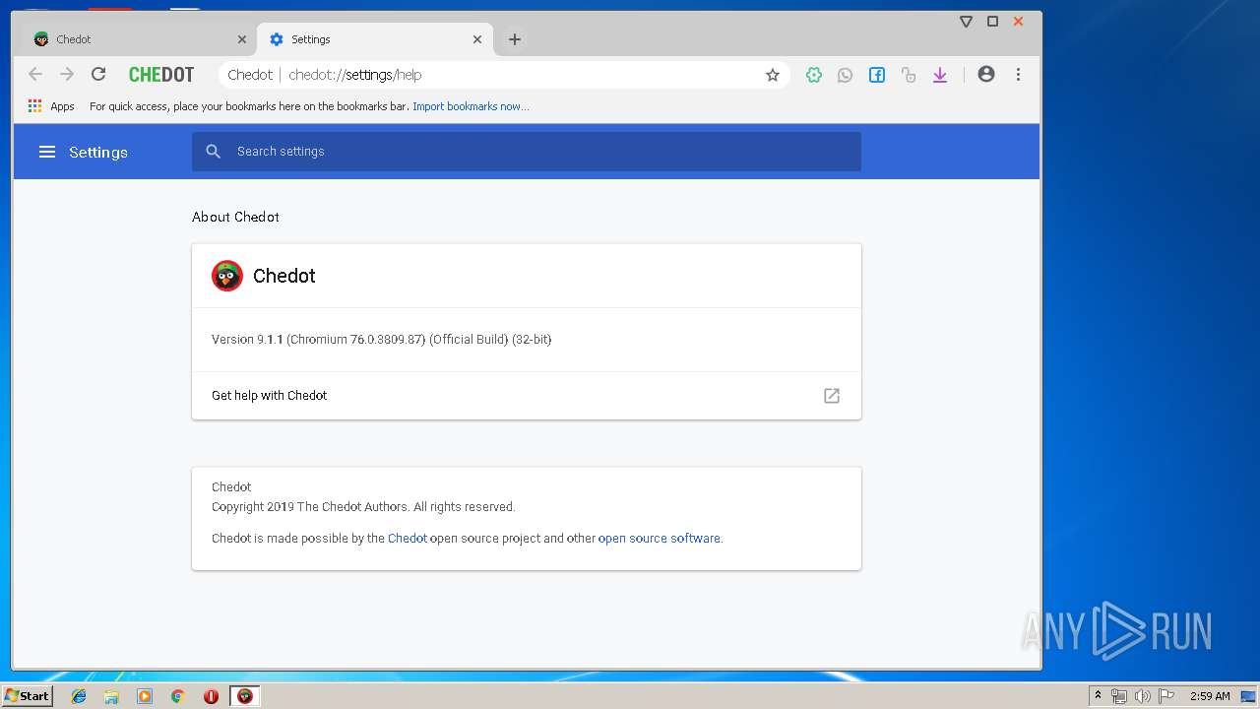
Task: Click the triangle dropdown in the title bar
Action: coord(967,22)
